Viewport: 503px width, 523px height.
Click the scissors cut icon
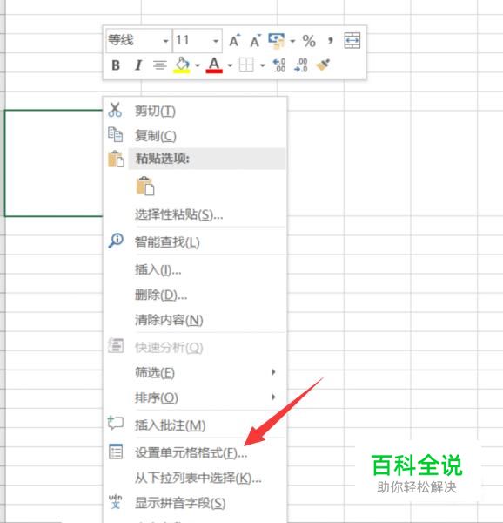tap(115, 110)
